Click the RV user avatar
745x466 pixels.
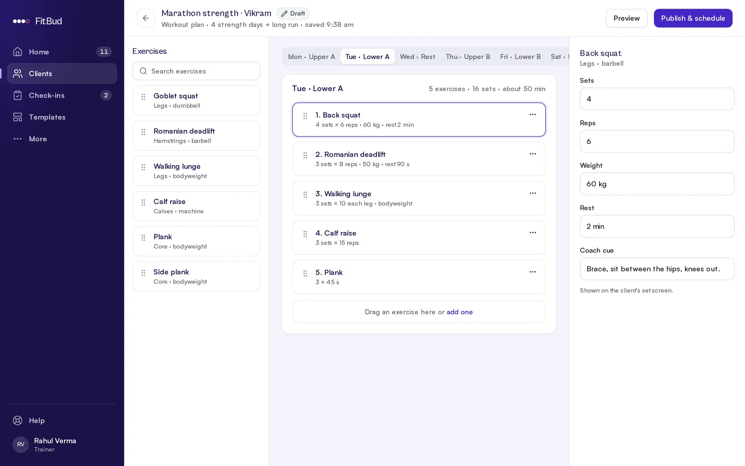pos(21,445)
